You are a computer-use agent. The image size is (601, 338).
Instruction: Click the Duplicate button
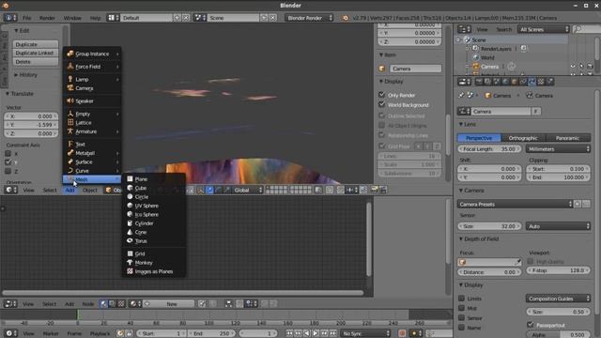[36, 44]
